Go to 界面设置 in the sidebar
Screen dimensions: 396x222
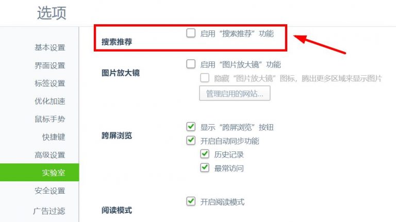pos(49,65)
